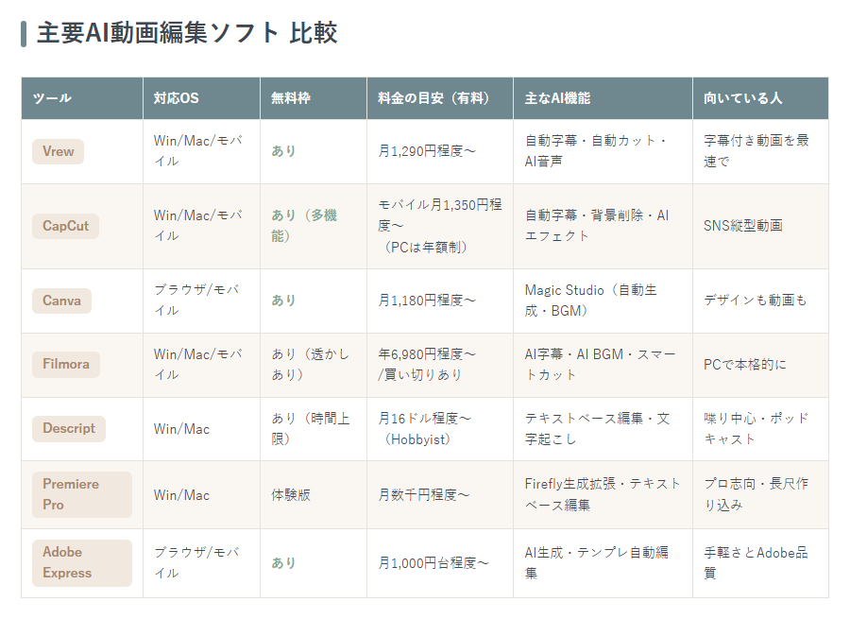Click SNS縦型動画 cell

760,226
